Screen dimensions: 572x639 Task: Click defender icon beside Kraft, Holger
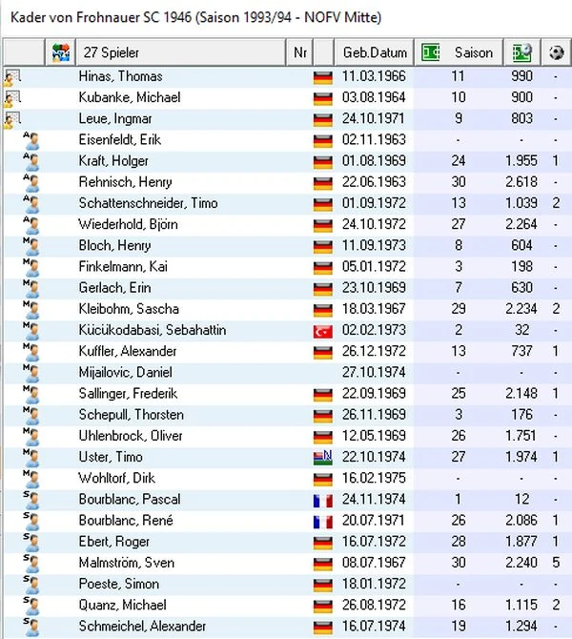tap(31, 161)
